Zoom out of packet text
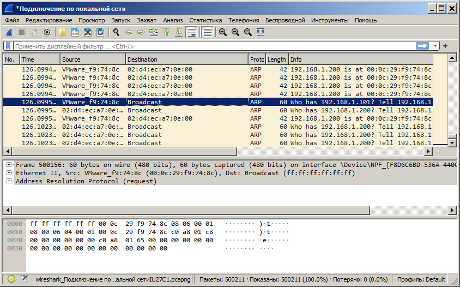 (x=235, y=32)
